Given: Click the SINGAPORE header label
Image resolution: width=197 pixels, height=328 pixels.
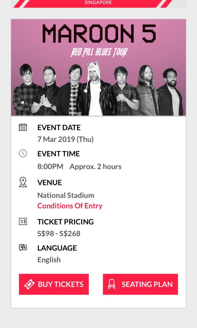Looking at the screenshot, I should pos(98,2).
